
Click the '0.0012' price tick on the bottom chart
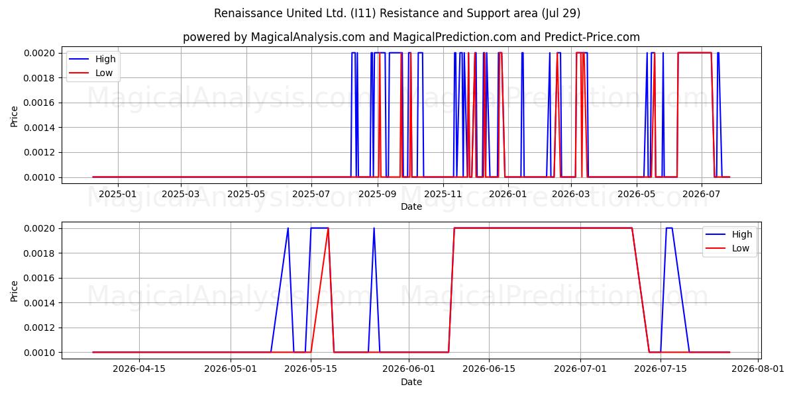(41, 328)
